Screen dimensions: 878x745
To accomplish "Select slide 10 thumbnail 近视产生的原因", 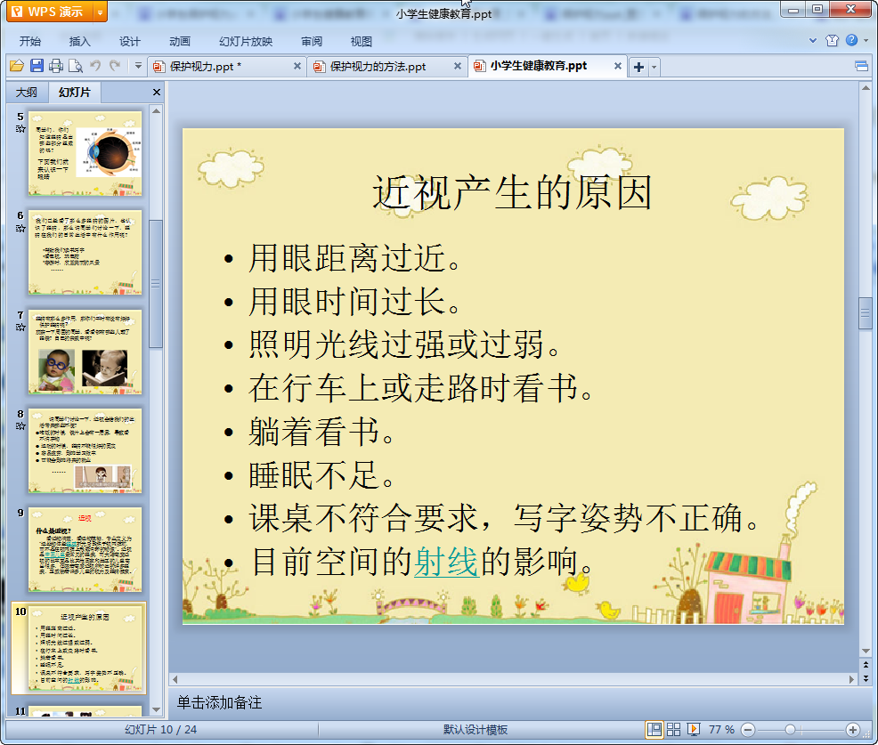I will (85, 649).
